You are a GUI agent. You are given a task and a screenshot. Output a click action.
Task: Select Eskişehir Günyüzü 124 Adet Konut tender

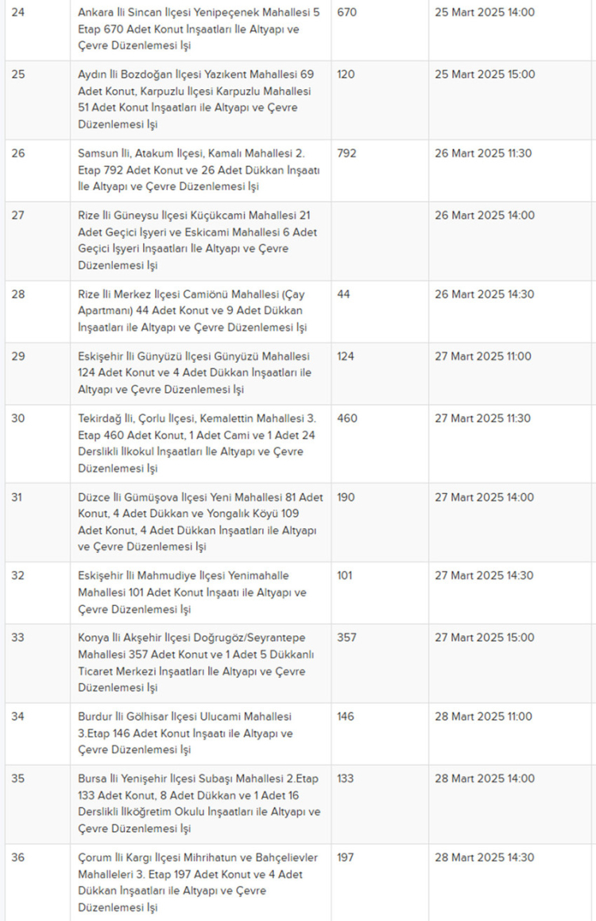[x=195, y=373]
